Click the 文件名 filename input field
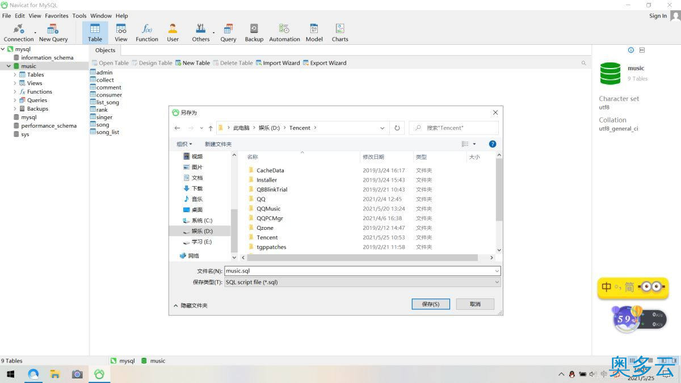The height and width of the screenshot is (383, 681). [x=363, y=271]
